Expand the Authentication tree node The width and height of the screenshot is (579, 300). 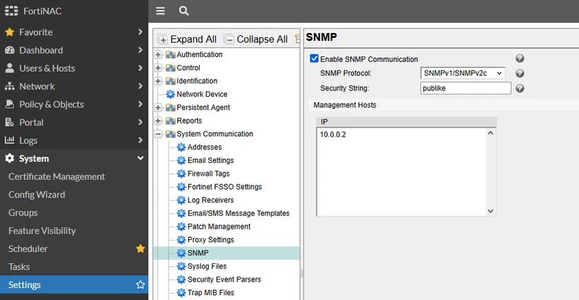point(158,54)
